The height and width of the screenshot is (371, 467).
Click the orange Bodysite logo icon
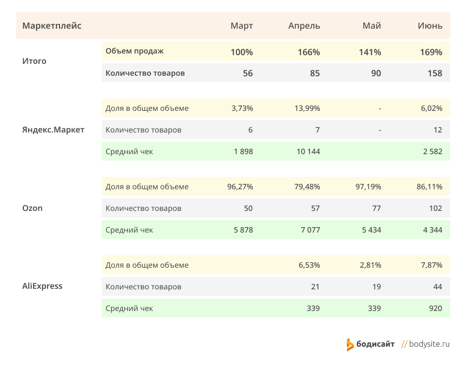[x=350, y=345]
